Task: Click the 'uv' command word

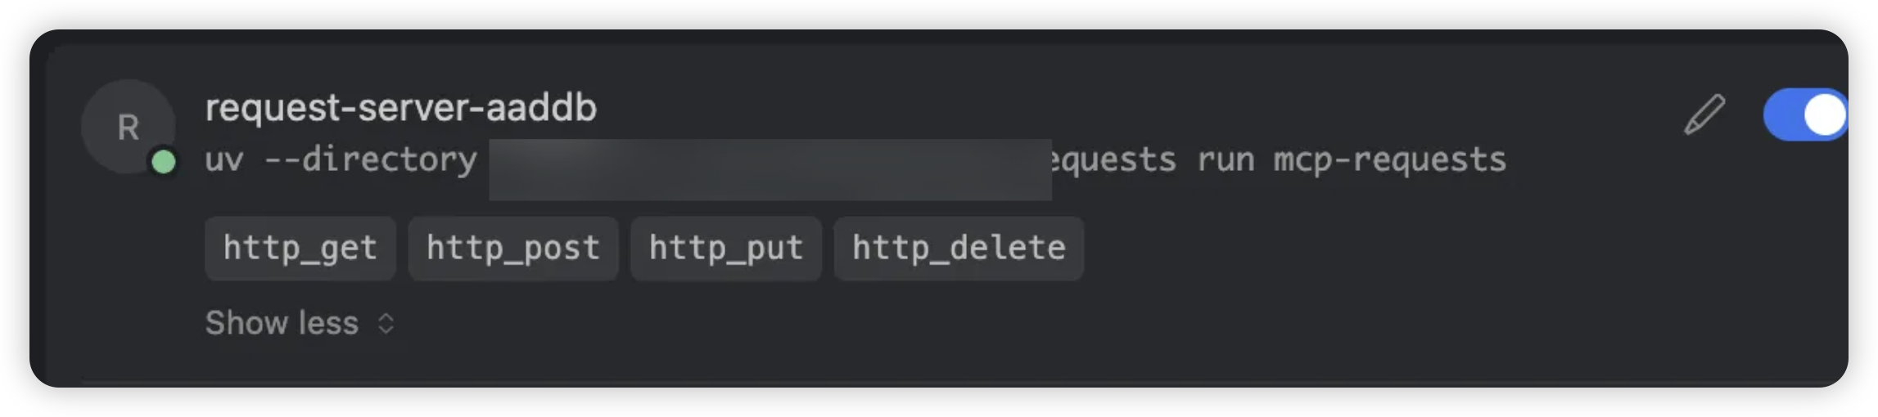Action: [224, 160]
